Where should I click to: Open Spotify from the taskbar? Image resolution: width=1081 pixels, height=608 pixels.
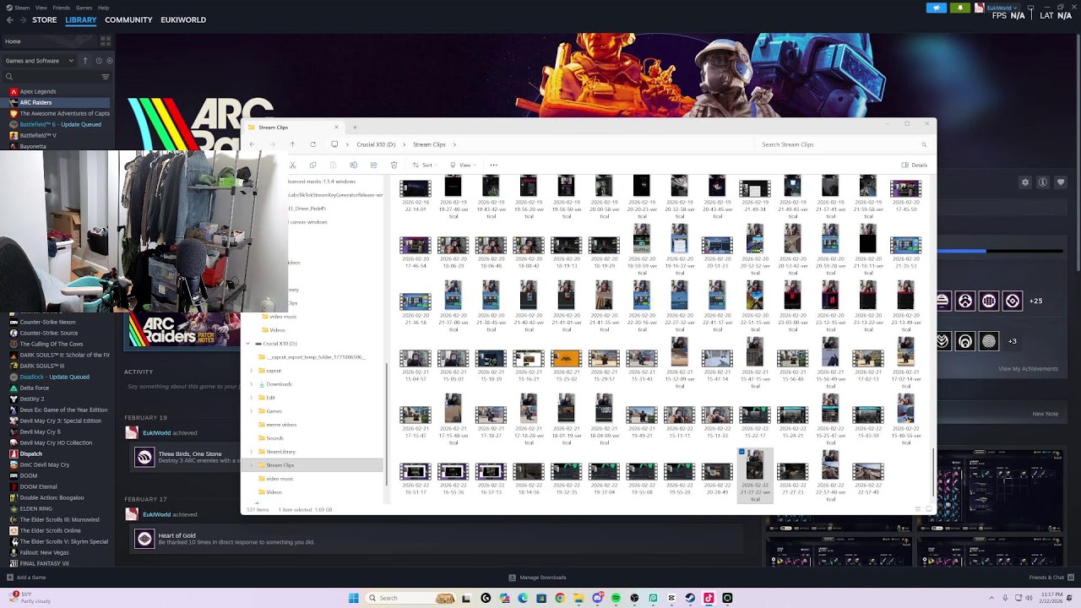[x=616, y=598]
